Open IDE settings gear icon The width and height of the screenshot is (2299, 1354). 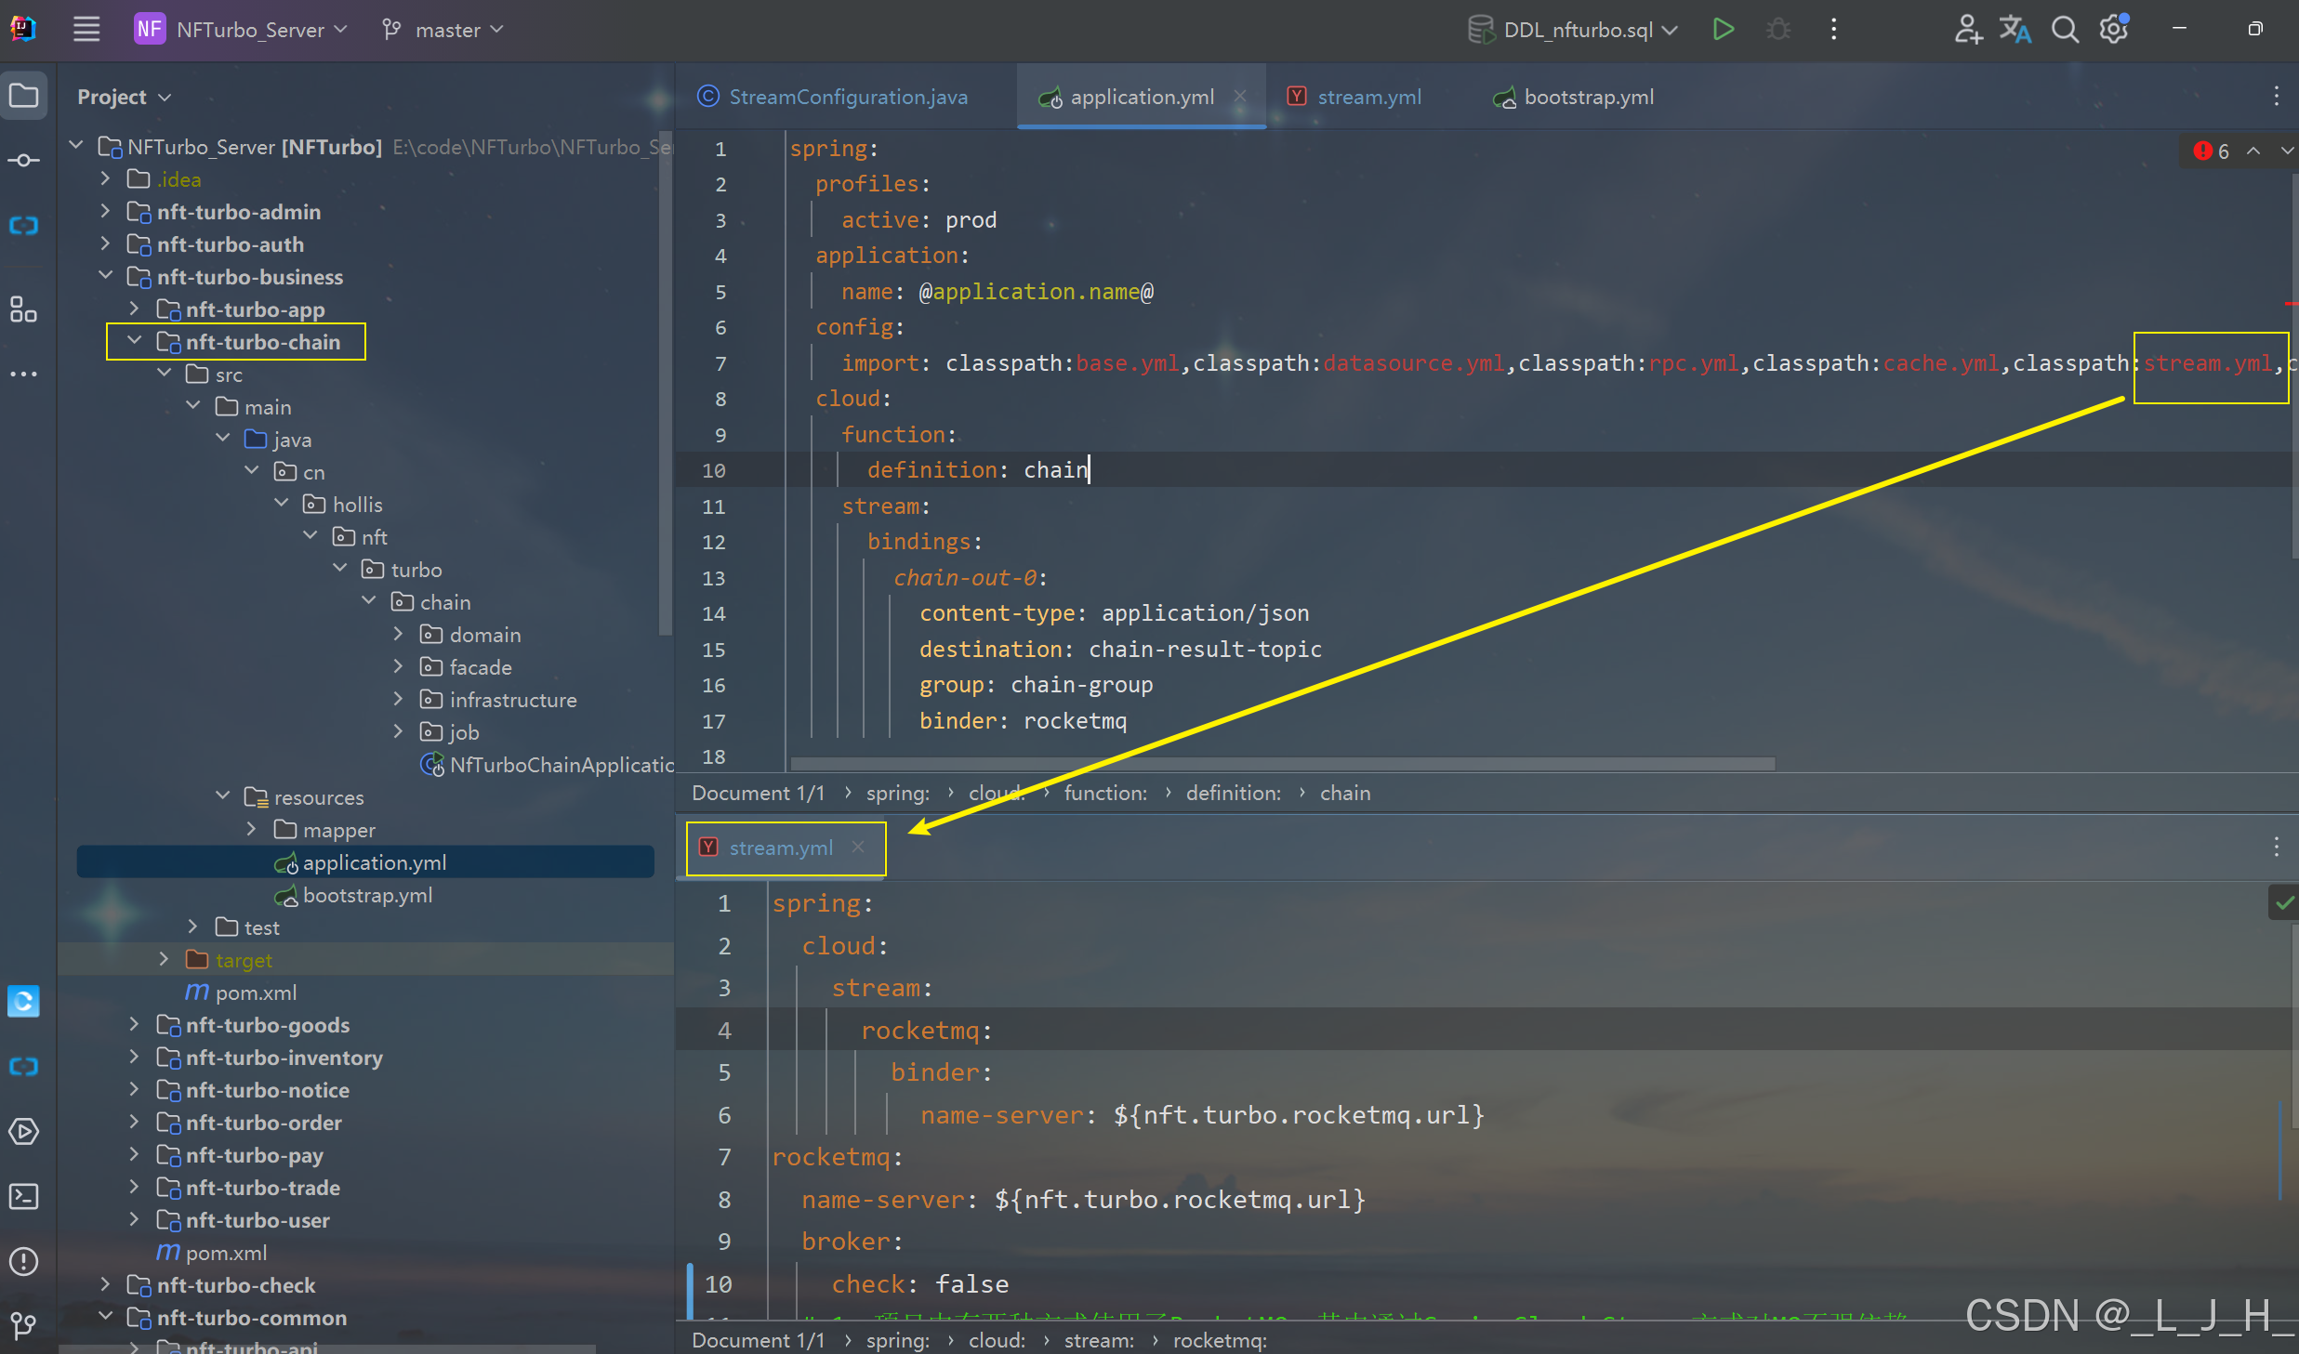(x=2113, y=30)
